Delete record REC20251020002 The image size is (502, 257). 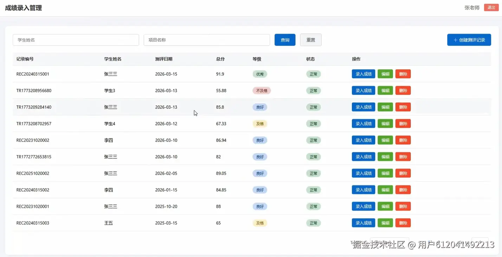pyautogui.click(x=403, y=173)
